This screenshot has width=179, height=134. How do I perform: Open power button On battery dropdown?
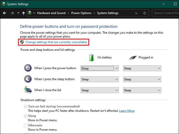(100, 68)
